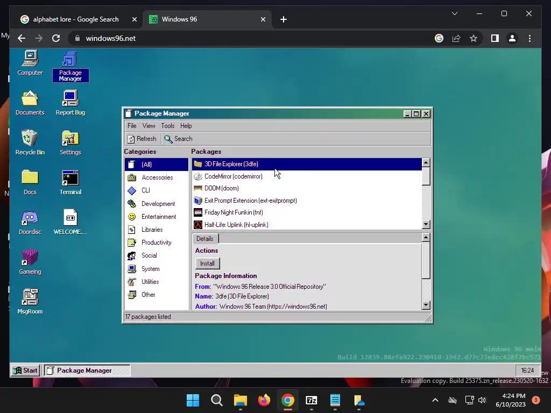This screenshot has width=551, height=413.
Task: Select the Utilities category
Action: point(157,282)
